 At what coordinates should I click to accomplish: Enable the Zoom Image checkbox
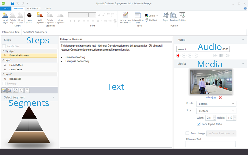pyautogui.click(x=187, y=133)
